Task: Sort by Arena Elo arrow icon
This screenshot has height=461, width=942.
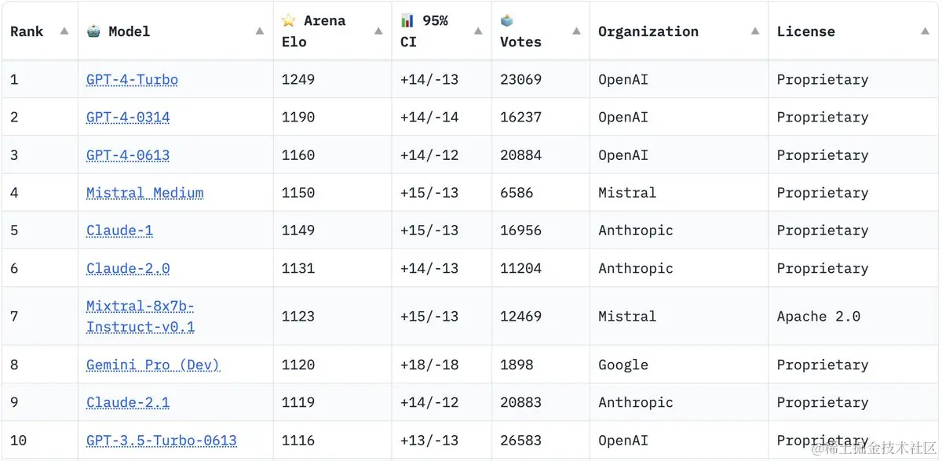Action: pyautogui.click(x=378, y=31)
